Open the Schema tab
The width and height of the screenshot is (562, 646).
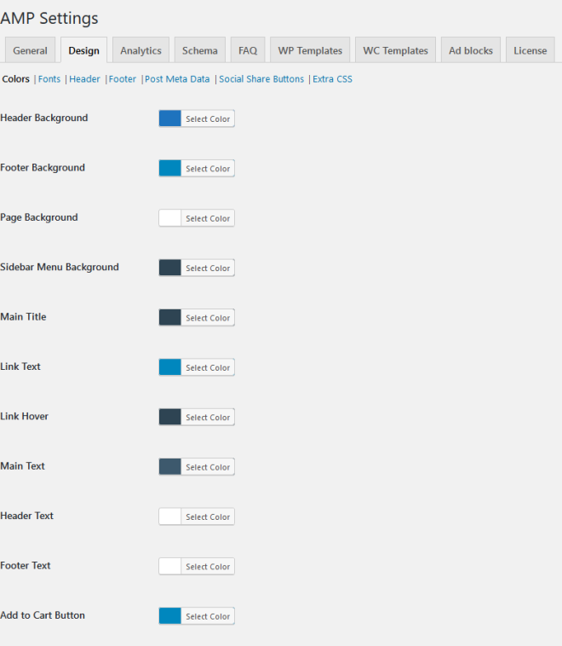pos(200,50)
